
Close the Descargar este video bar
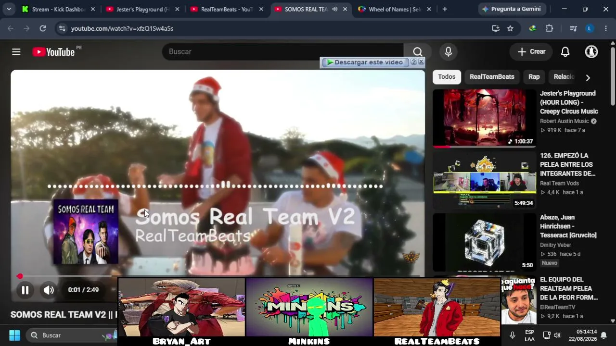(421, 62)
